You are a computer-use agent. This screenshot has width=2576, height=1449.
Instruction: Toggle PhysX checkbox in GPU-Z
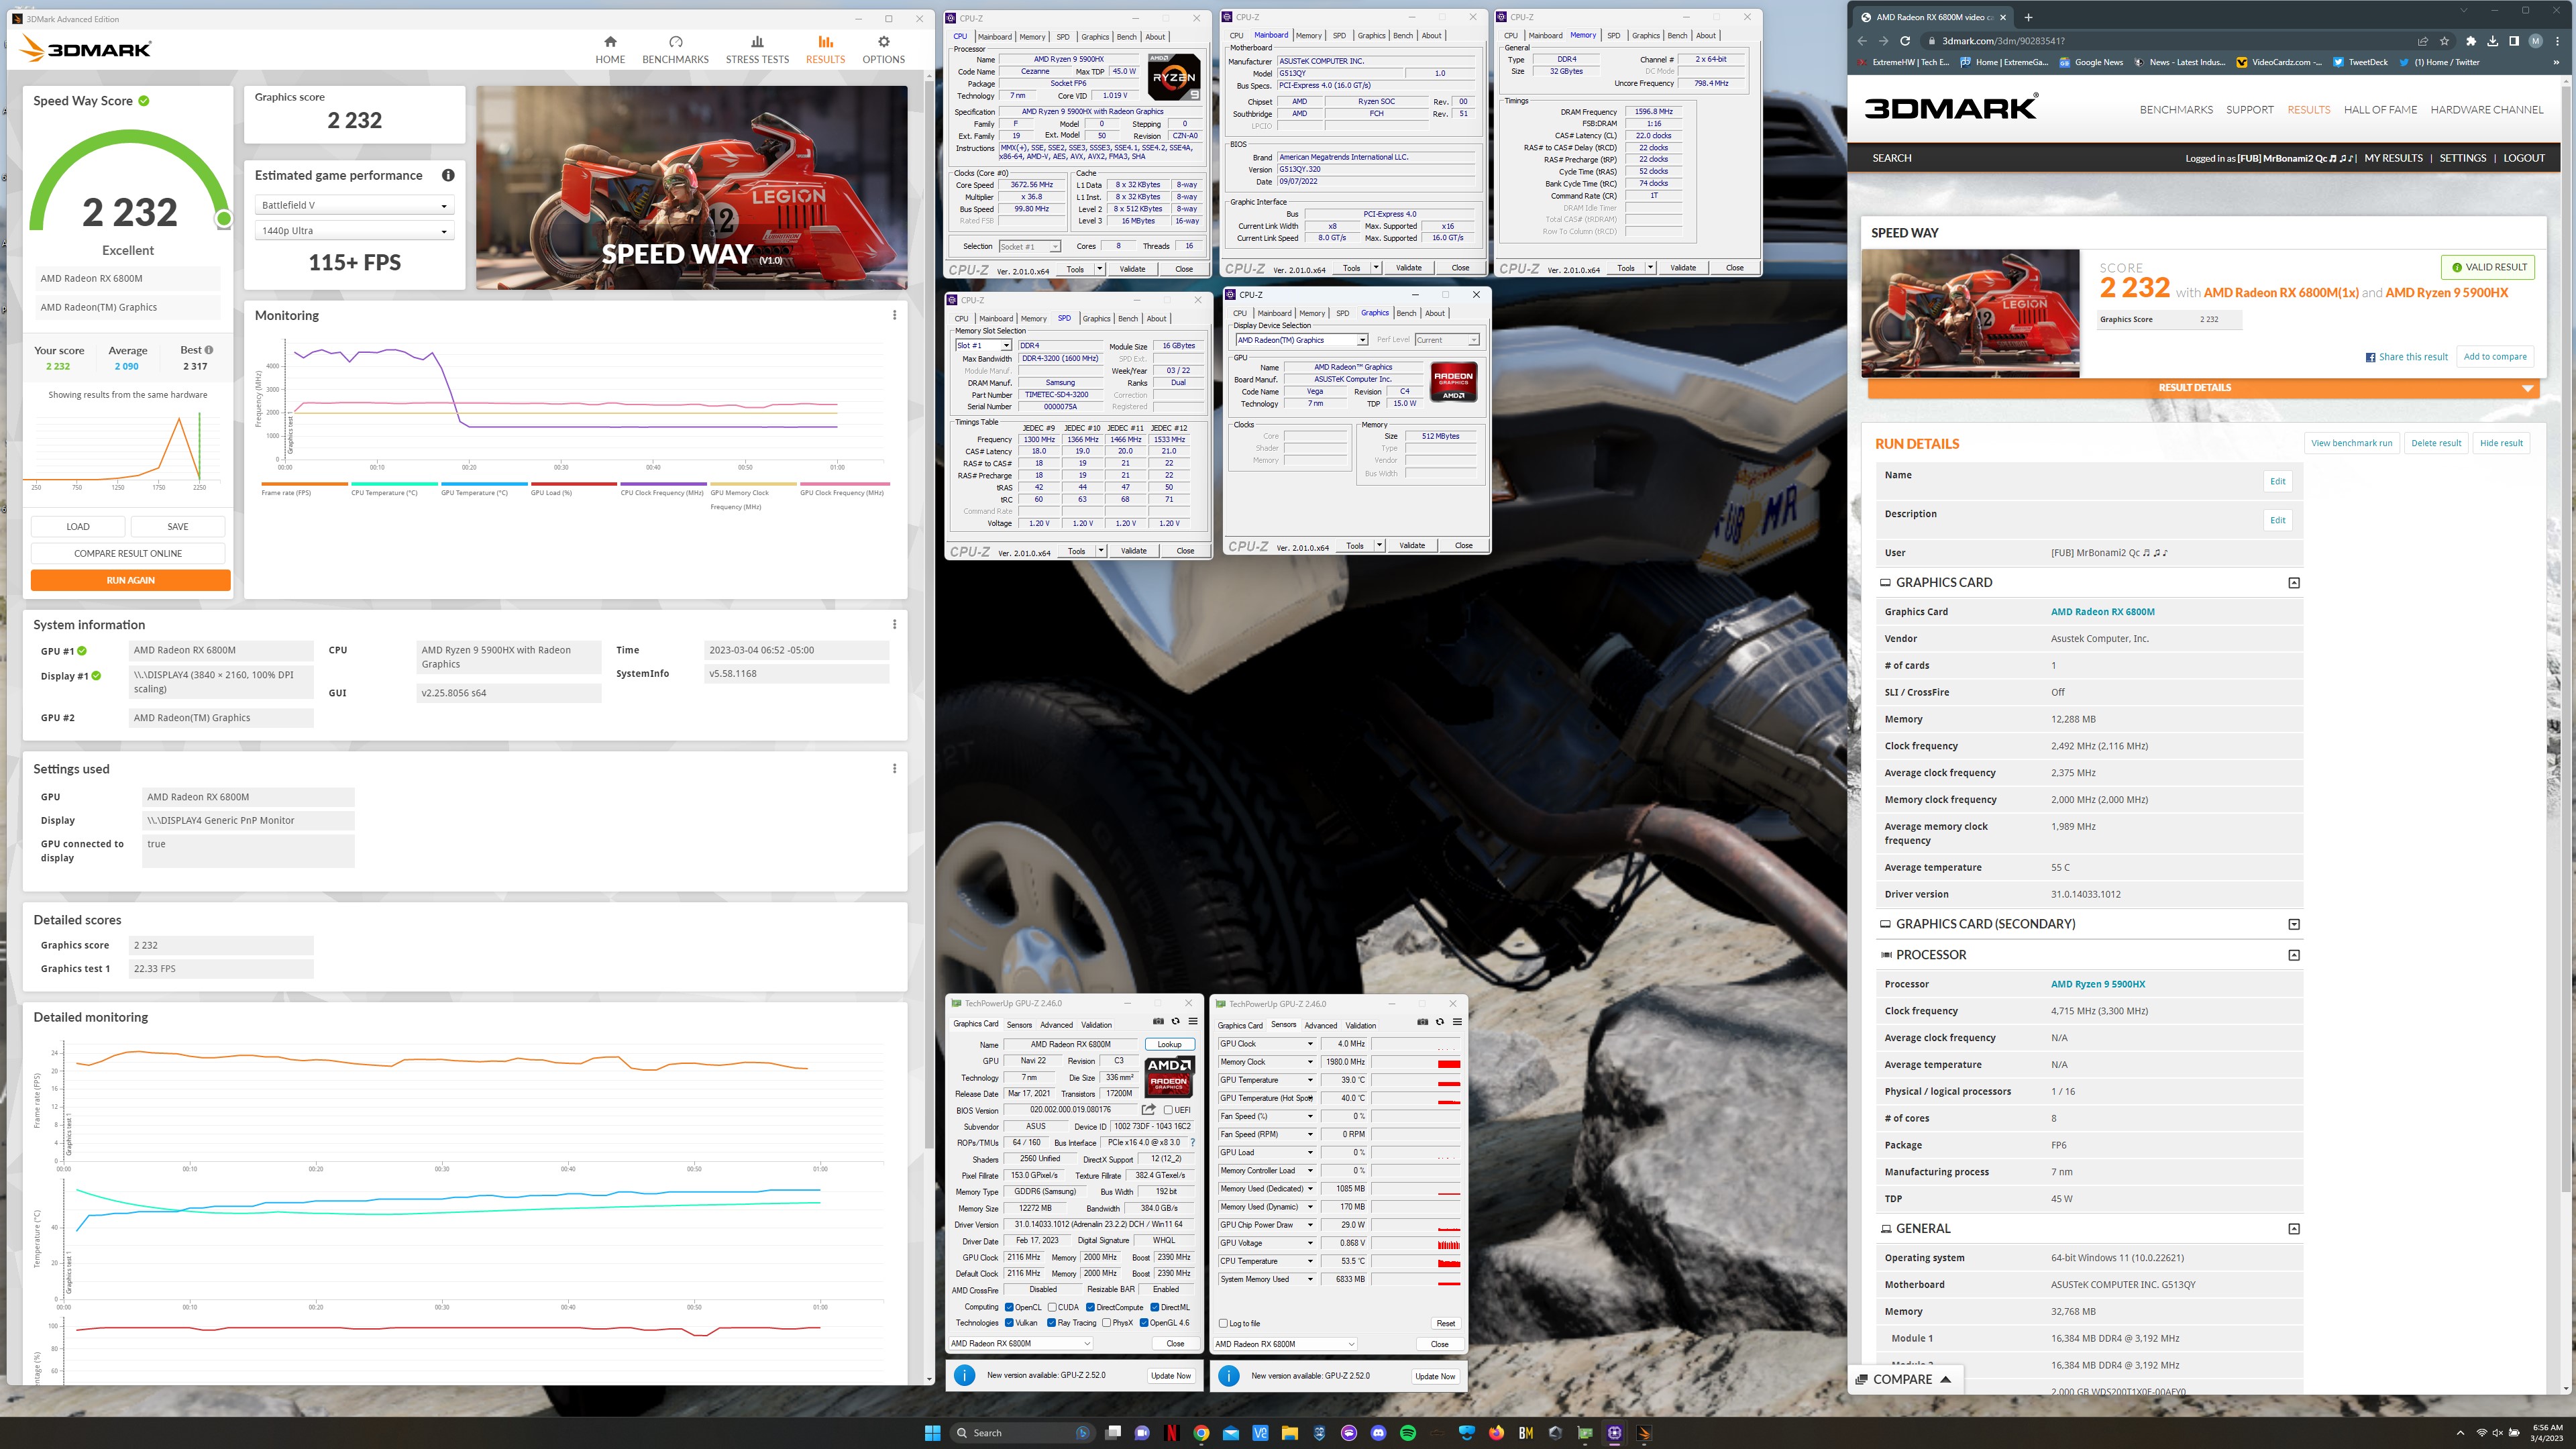tap(1106, 1323)
